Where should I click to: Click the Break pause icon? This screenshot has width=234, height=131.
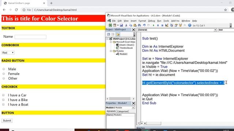tap(158, 25)
